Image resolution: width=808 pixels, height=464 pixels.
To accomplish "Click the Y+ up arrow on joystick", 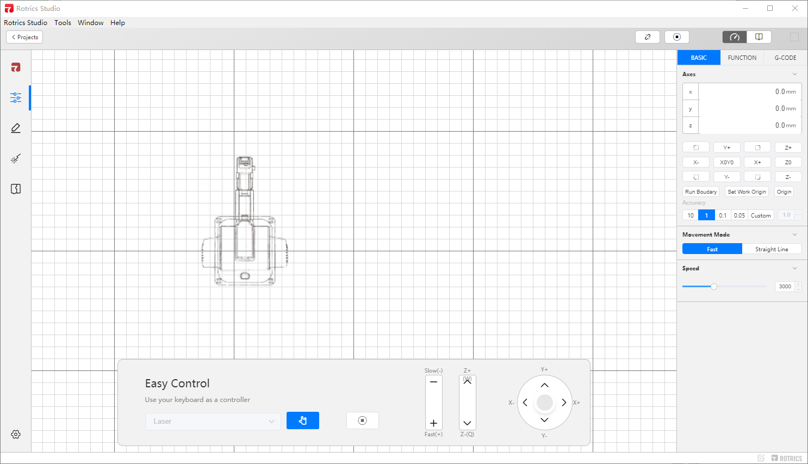I will click(544, 385).
